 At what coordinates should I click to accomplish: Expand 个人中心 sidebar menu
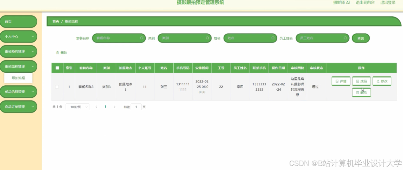pos(18,36)
